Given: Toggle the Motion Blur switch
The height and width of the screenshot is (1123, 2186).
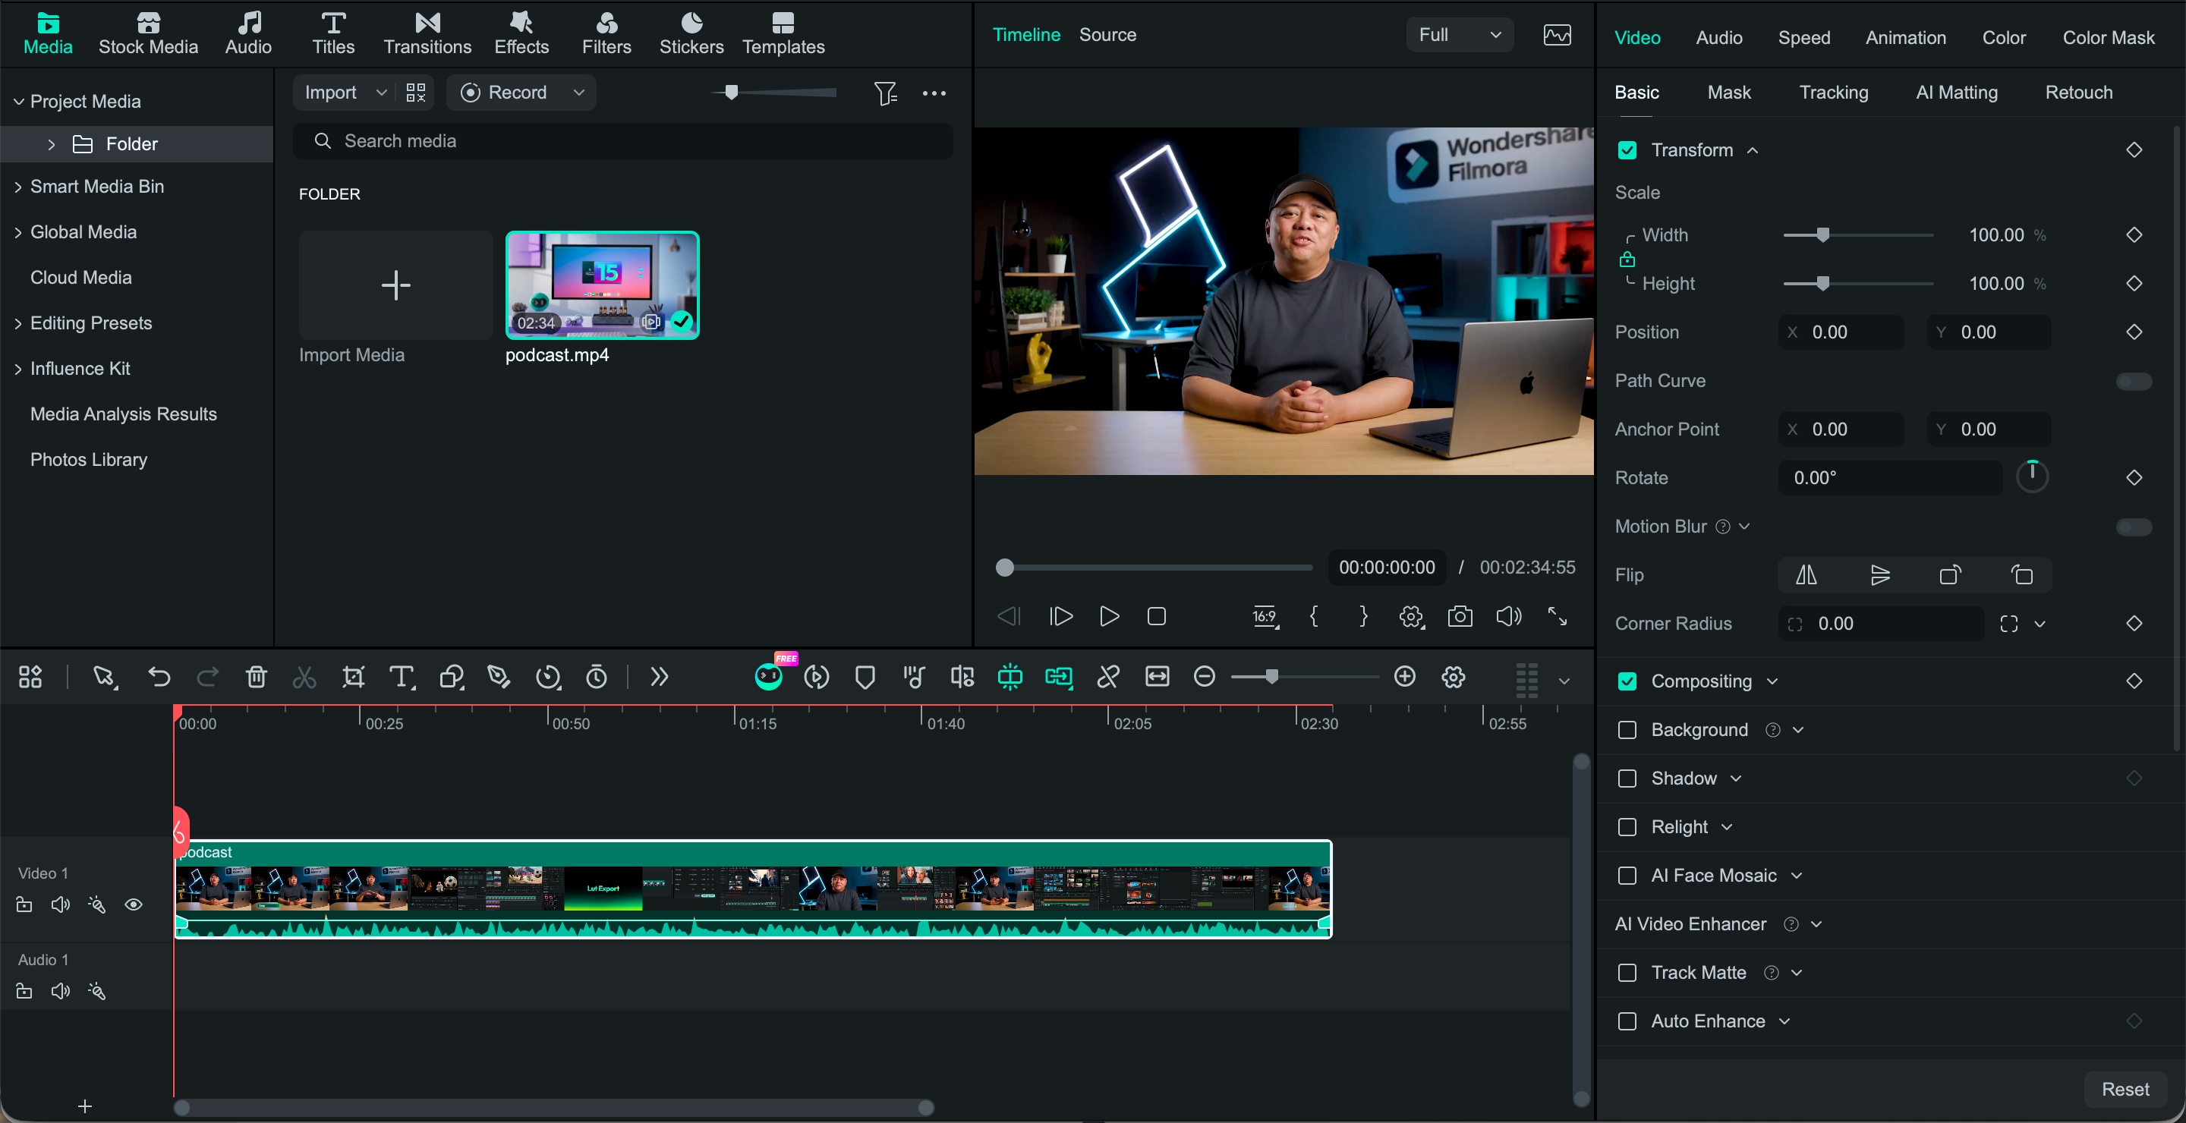Looking at the screenshot, I should pyautogui.click(x=2134, y=527).
